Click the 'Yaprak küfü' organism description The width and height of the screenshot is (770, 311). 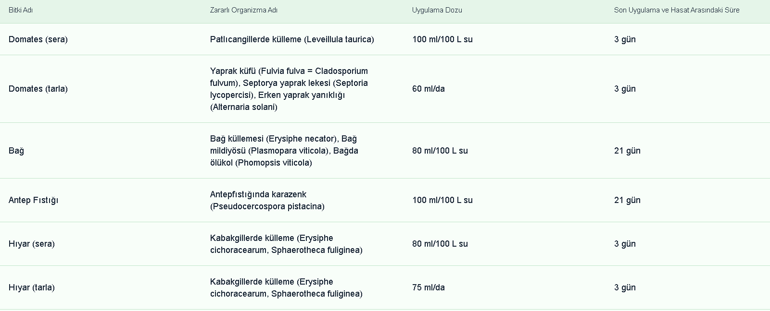pyautogui.click(x=289, y=89)
